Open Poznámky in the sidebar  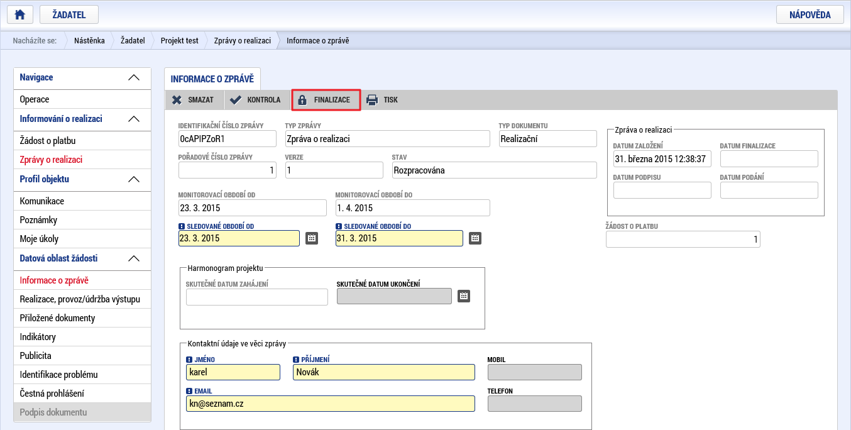[82, 220]
